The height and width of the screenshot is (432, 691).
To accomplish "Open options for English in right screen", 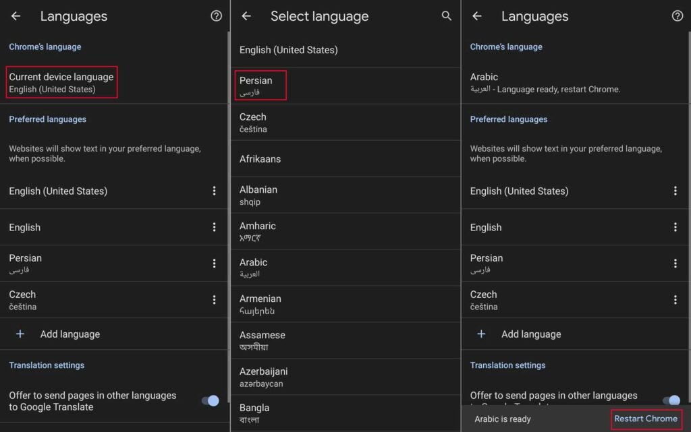I will [x=675, y=227].
